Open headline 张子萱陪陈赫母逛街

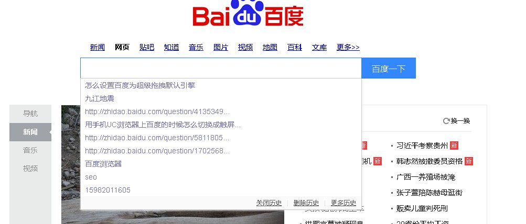[430, 193]
